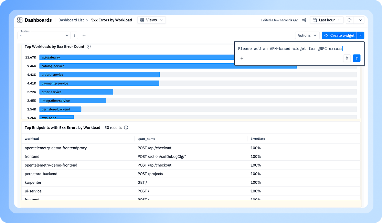This screenshot has width=382, height=223.
Task: Click the opentelemetry-demo-frontendproxy cell
Action: click(56, 148)
